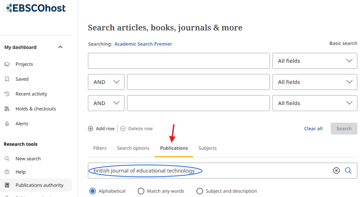Screen dimensions: 360x197
Task: Click the Recent activity history icon
Action: click(x=7, y=94)
